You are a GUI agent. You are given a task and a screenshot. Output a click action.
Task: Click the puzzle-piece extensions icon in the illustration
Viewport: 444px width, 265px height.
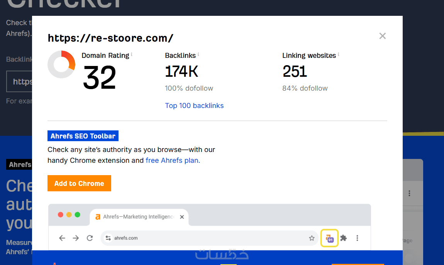344,238
